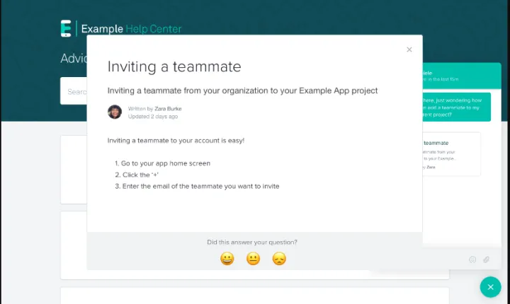This screenshot has height=304, width=510.
Task: Click the article subtitle about Example App project
Action: click(243, 90)
